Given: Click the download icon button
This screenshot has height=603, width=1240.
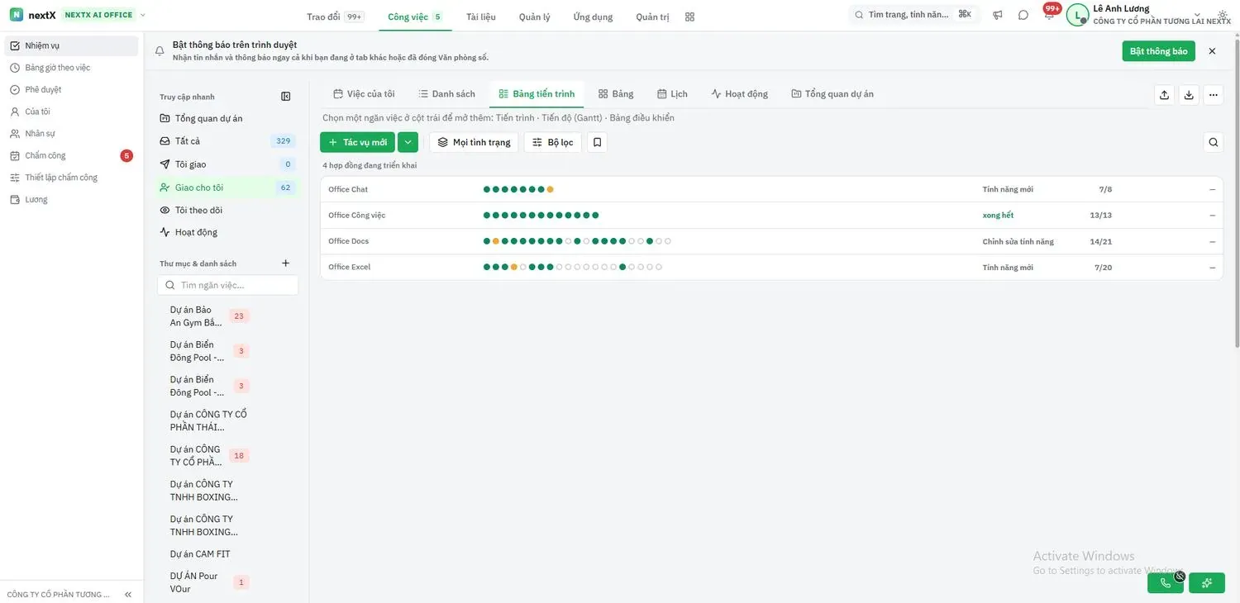Looking at the screenshot, I should click(1189, 95).
